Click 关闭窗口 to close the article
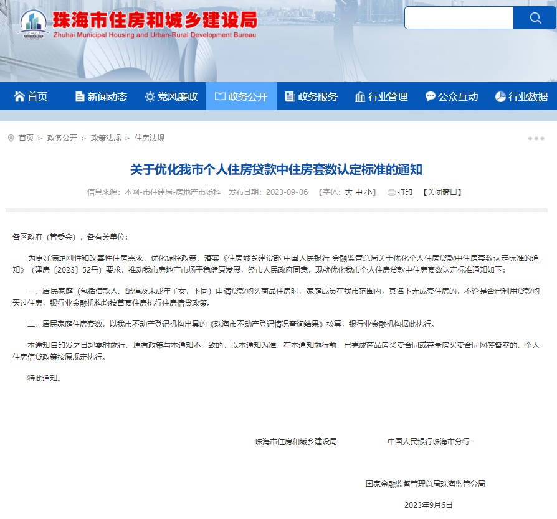The image size is (557, 519). [x=442, y=192]
